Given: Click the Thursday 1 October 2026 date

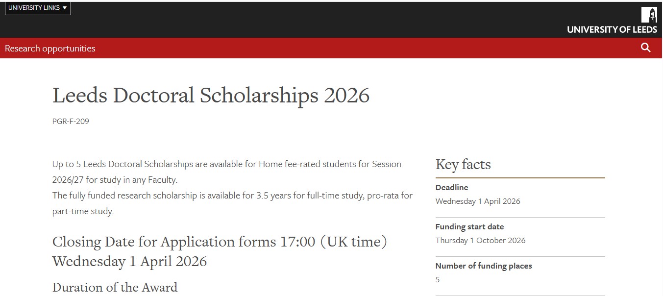Looking at the screenshot, I should tap(480, 241).
